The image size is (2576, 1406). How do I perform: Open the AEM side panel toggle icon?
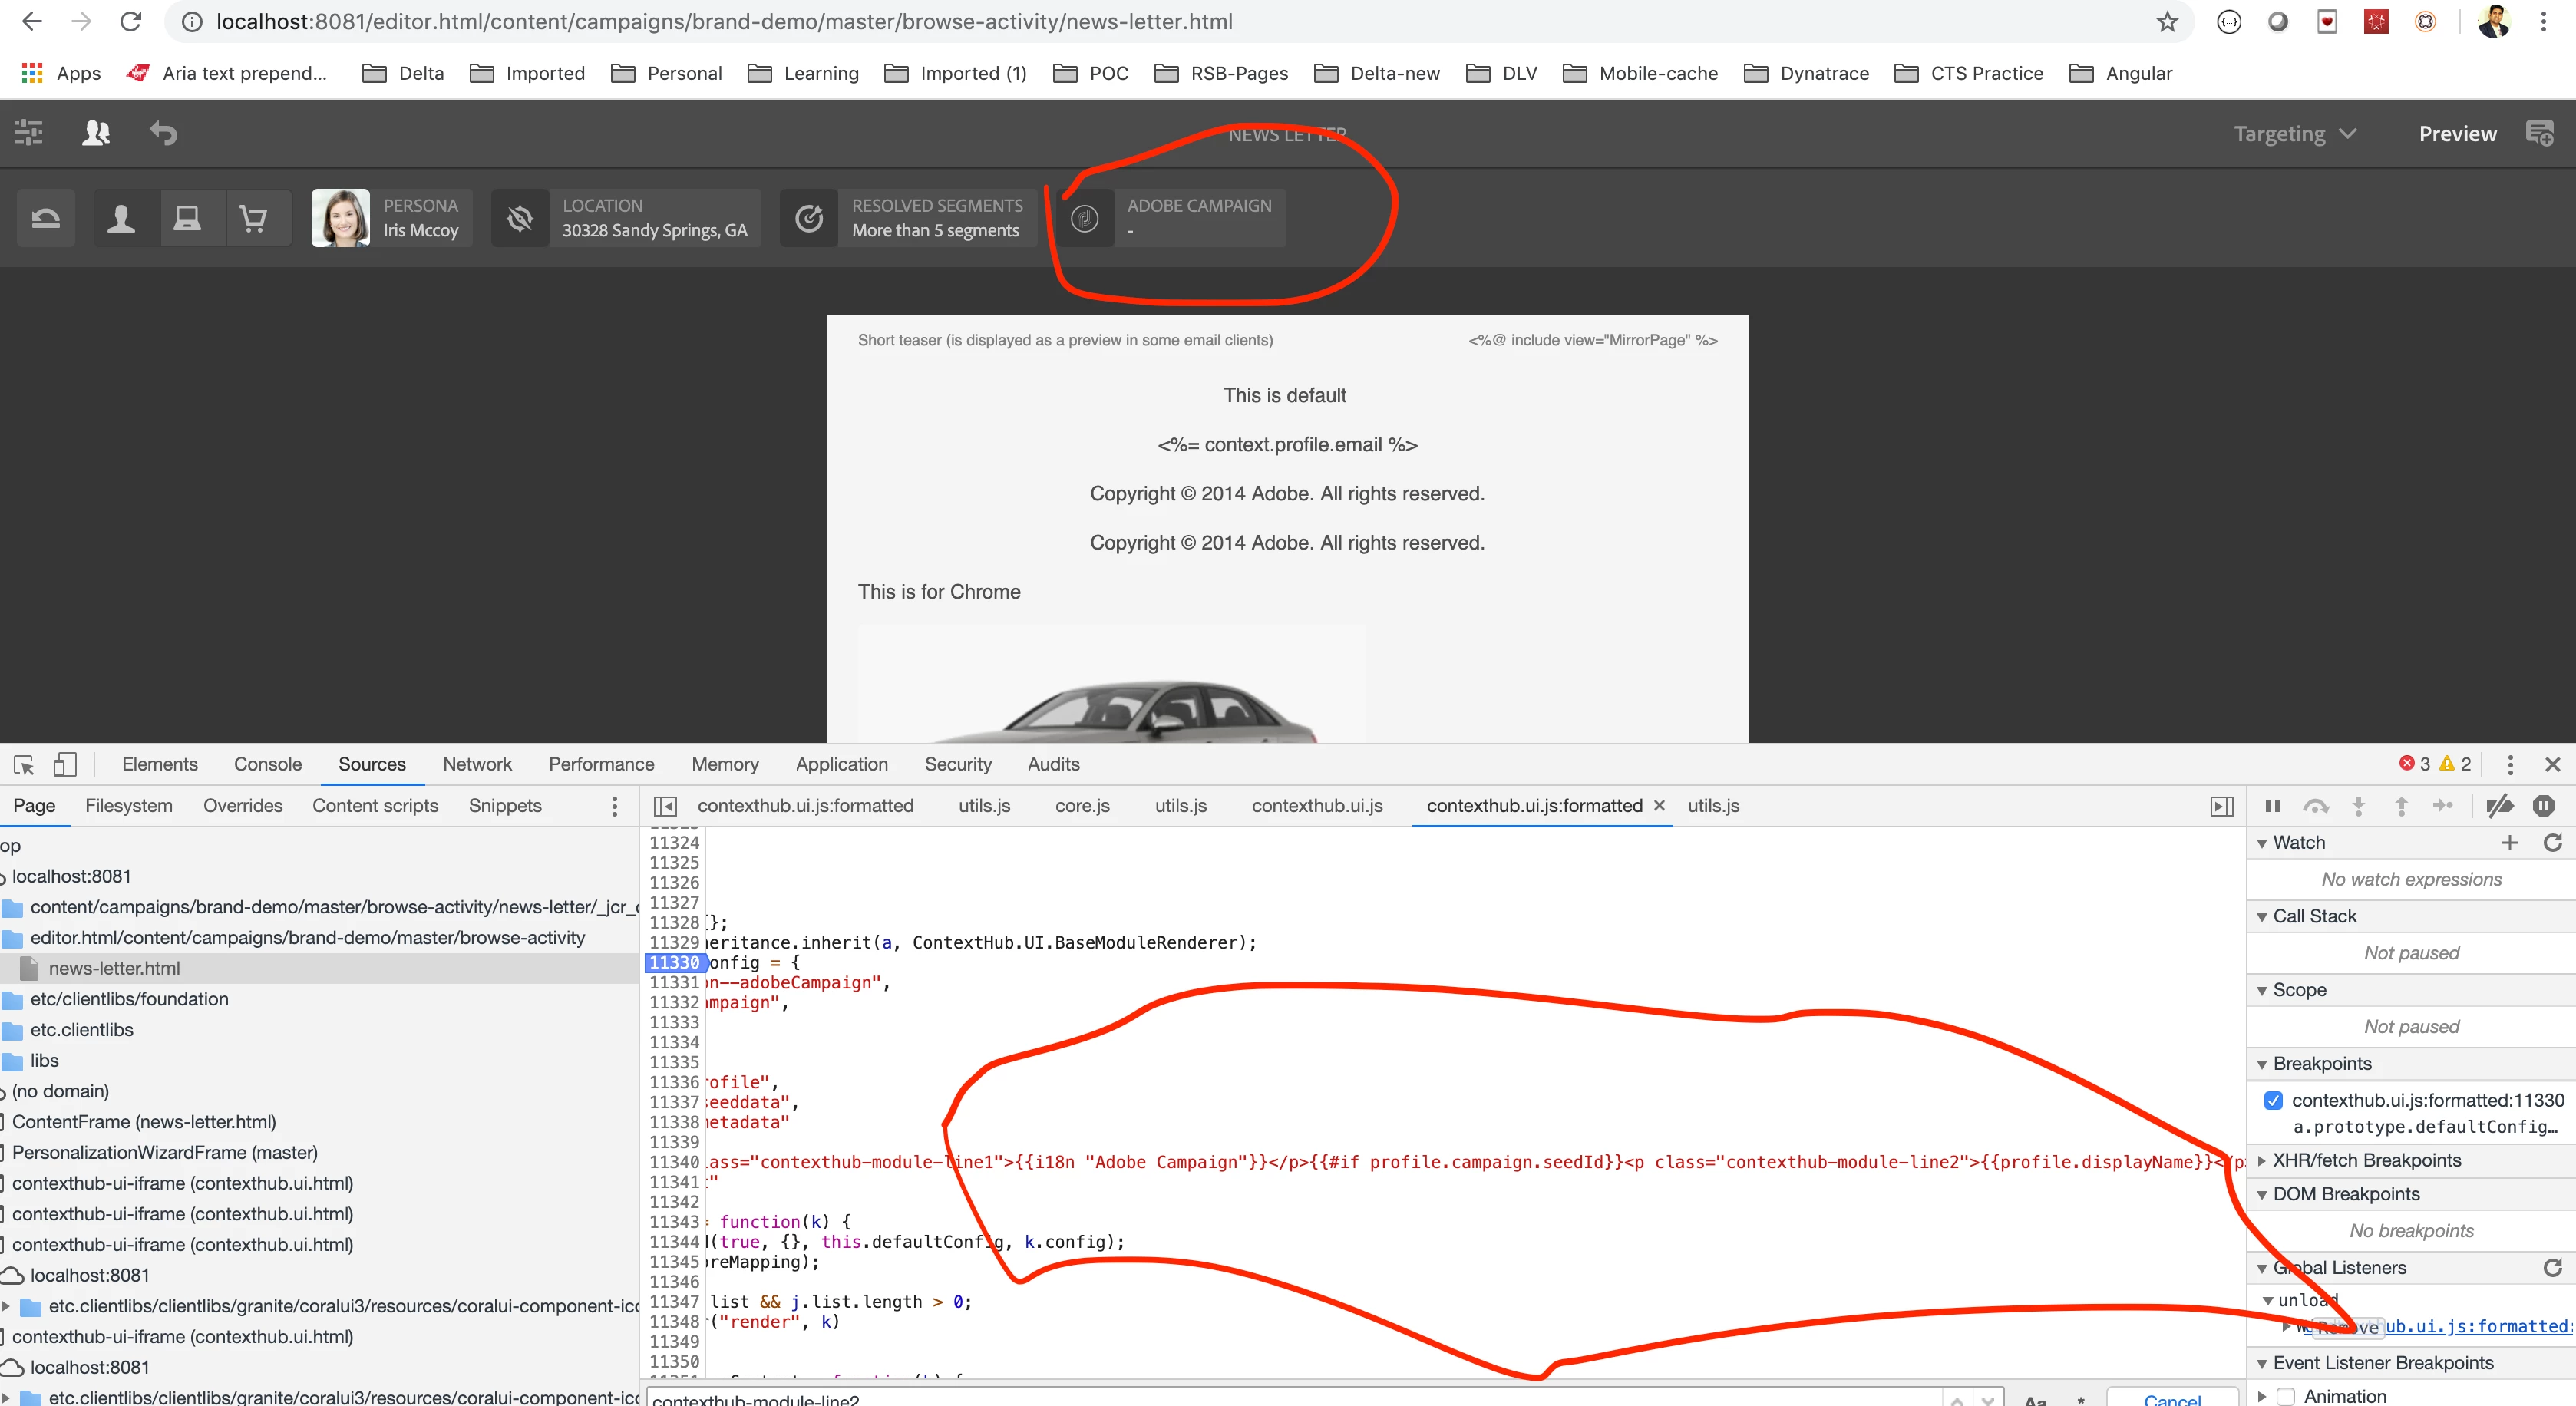(x=28, y=133)
